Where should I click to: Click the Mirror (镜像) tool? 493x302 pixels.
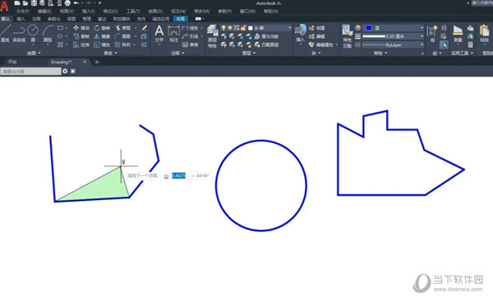(102, 36)
